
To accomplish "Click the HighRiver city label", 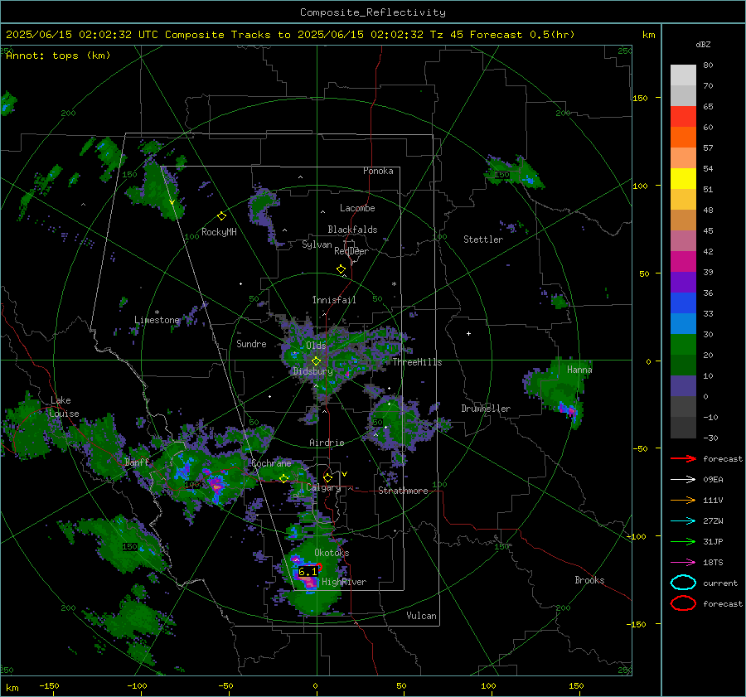I will (x=344, y=582).
